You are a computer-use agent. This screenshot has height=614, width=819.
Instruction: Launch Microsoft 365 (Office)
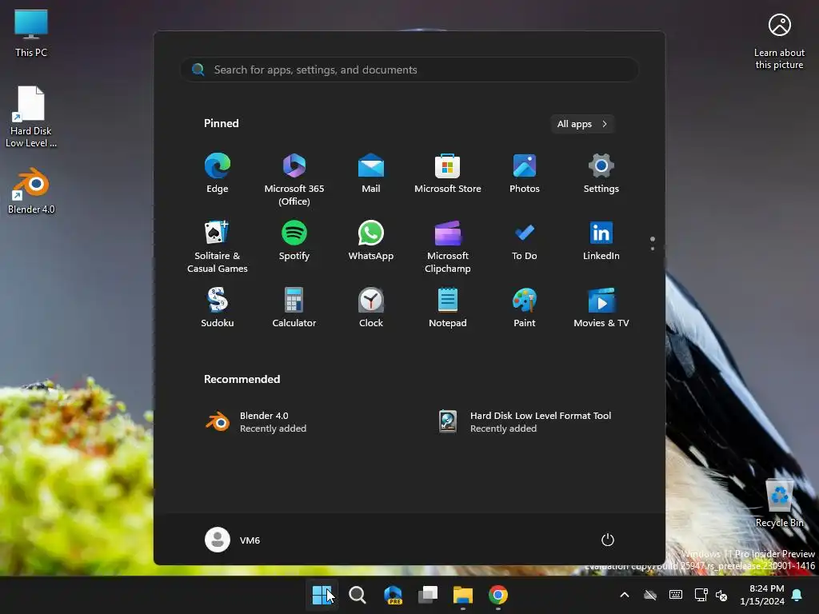click(x=294, y=179)
